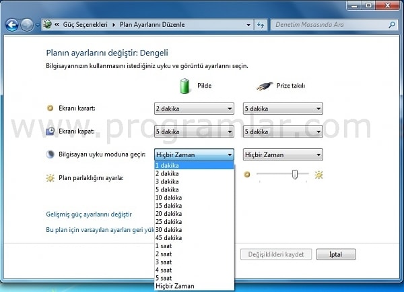Open Ekranı karart battery dropdown

pyautogui.click(x=194, y=109)
